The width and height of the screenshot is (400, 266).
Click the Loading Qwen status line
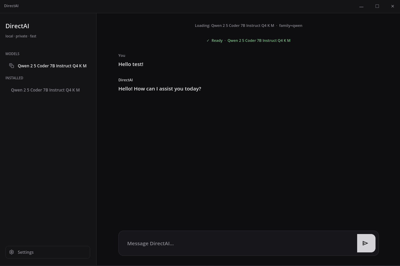pos(248,26)
